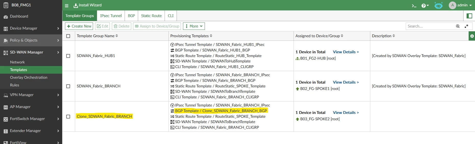Toggle the hamburger sidebar menu icon

click(67, 6)
